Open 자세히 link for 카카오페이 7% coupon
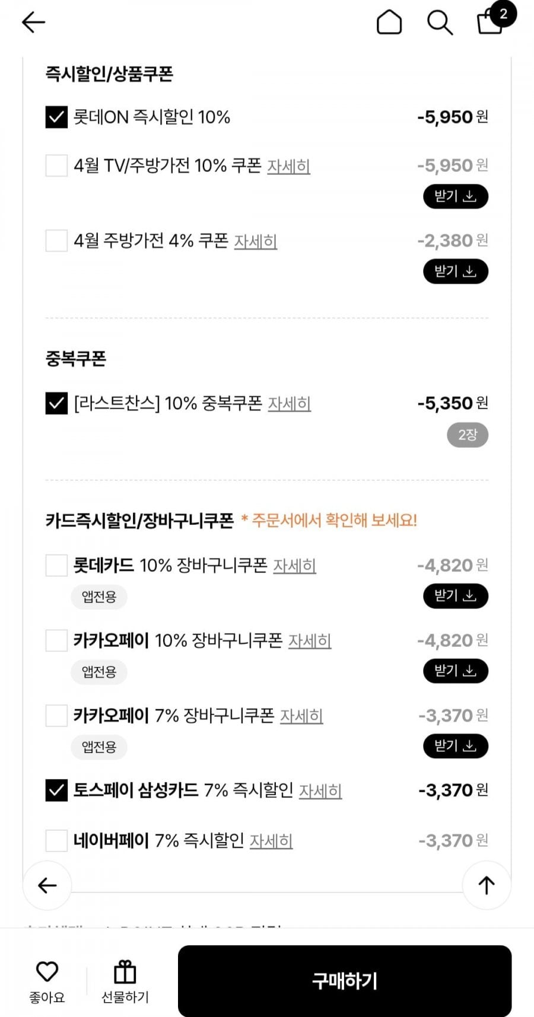534x1017 pixels. (301, 716)
